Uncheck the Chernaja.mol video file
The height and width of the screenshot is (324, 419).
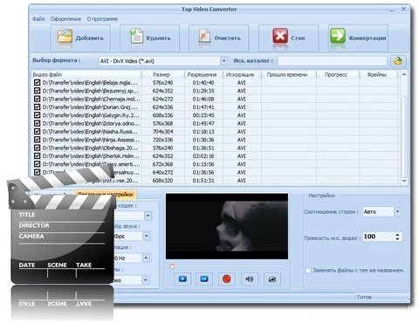point(37,99)
